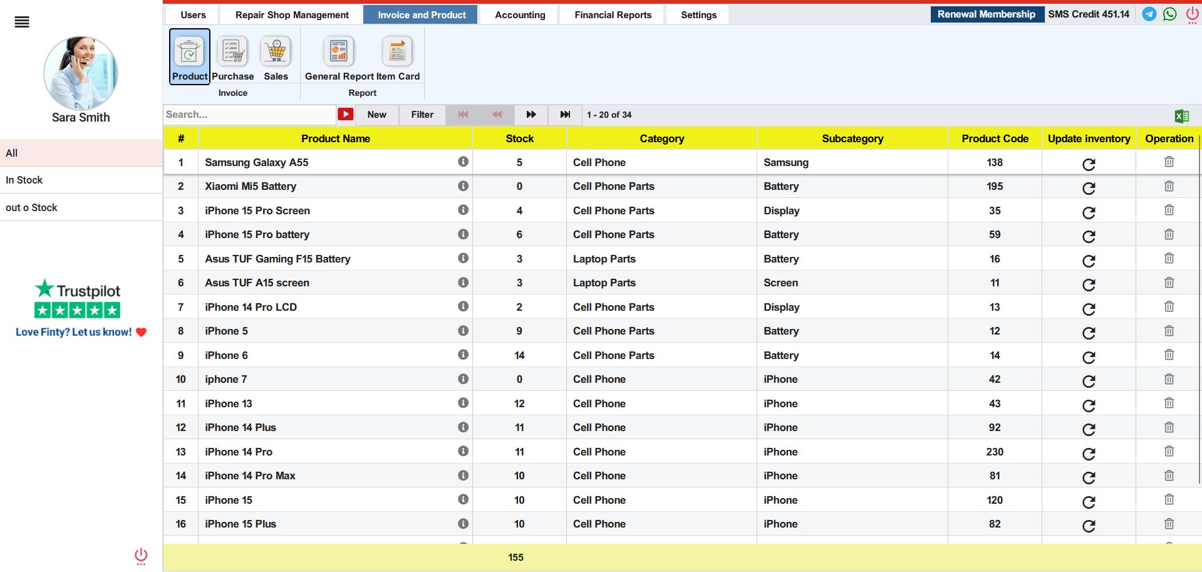This screenshot has width=1202, height=572.
Task: Go to the next page of products
Action: [531, 115]
